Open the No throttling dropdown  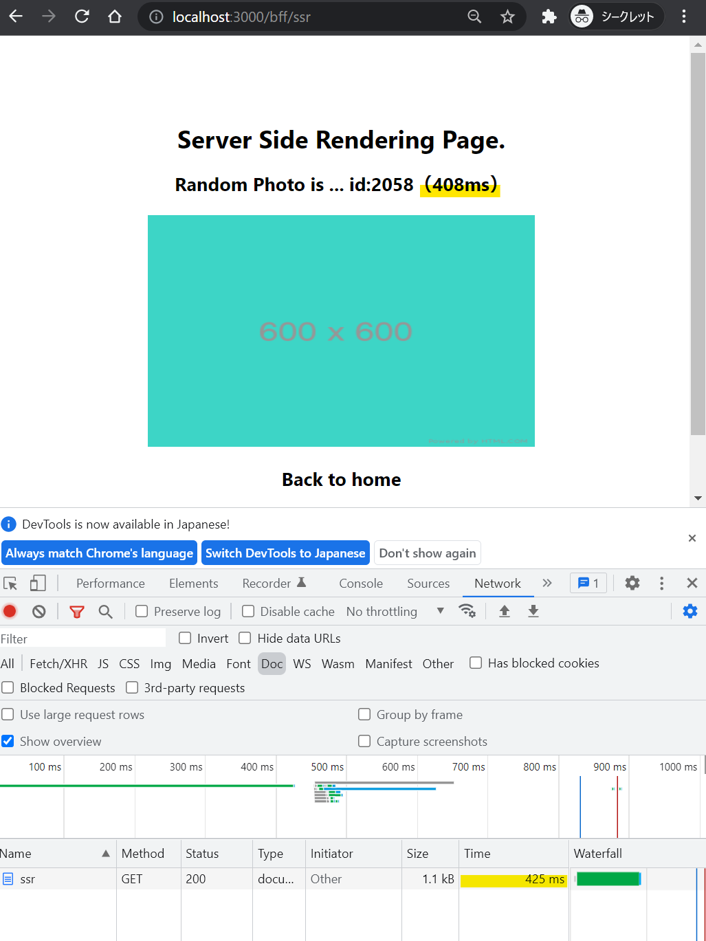(395, 611)
